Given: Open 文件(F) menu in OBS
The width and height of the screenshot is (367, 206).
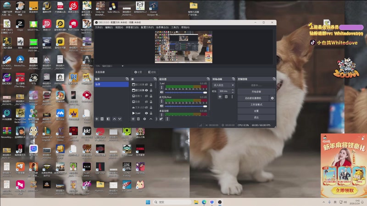Looking at the screenshot, I should click(x=99, y=27).
